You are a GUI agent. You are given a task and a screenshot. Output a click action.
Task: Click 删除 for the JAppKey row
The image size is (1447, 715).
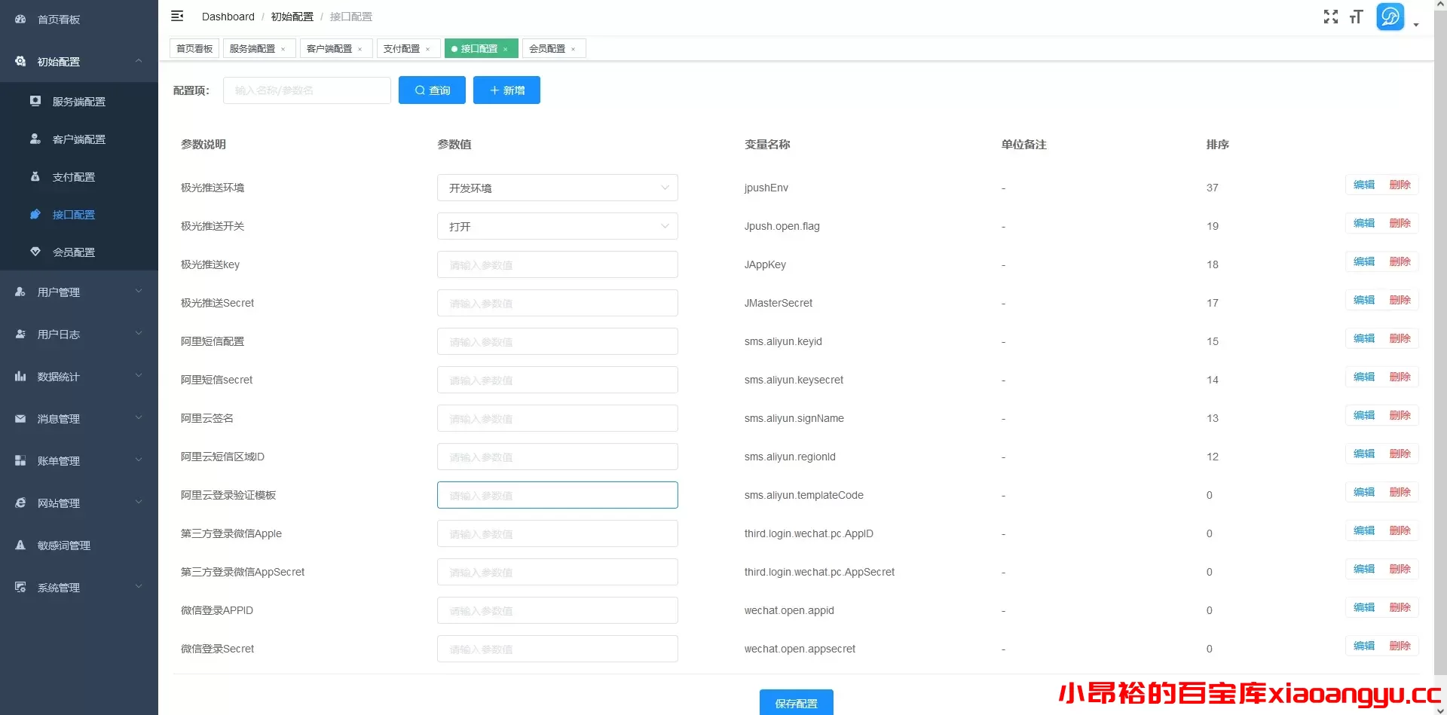click(x=1400, y=261)
